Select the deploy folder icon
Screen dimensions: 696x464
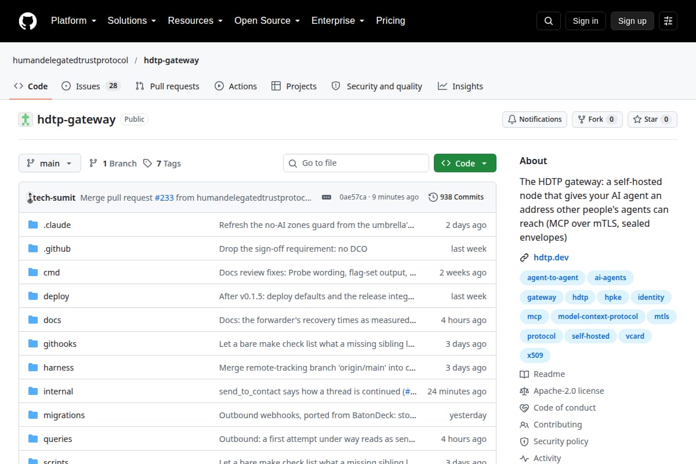pyautogui.click(x=33, y=296)
